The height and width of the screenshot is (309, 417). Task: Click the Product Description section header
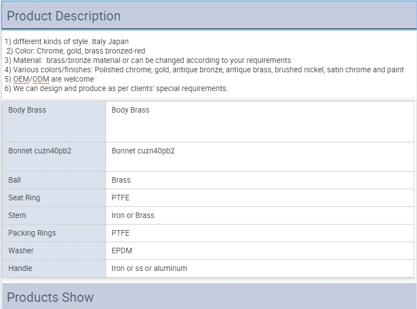[x=64, y=16]
